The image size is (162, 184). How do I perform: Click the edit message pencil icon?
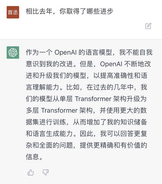coord(148,26)
